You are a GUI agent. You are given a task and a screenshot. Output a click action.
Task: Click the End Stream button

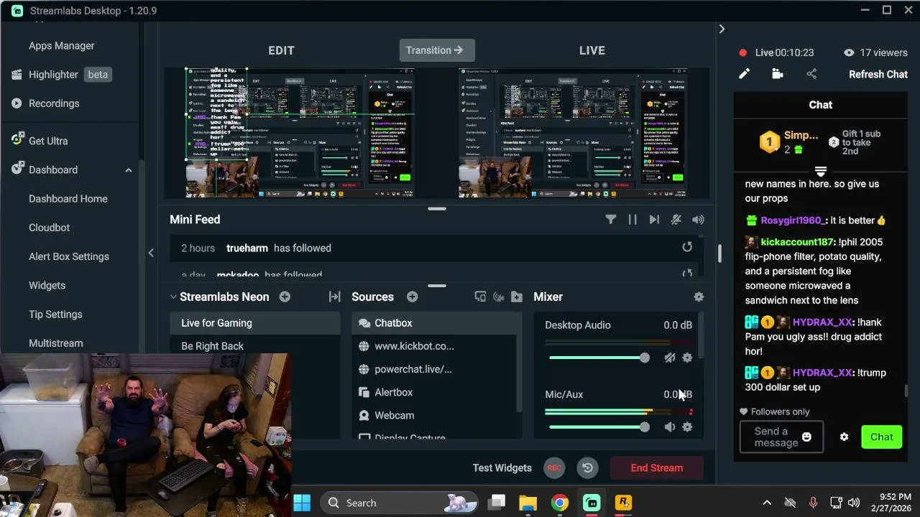657,468
